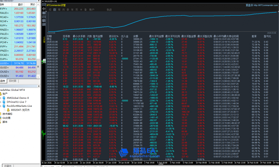Select the 周 weekly statistics tab
Image resolution: width=279 pixels, height=167 pixels.
59,10
